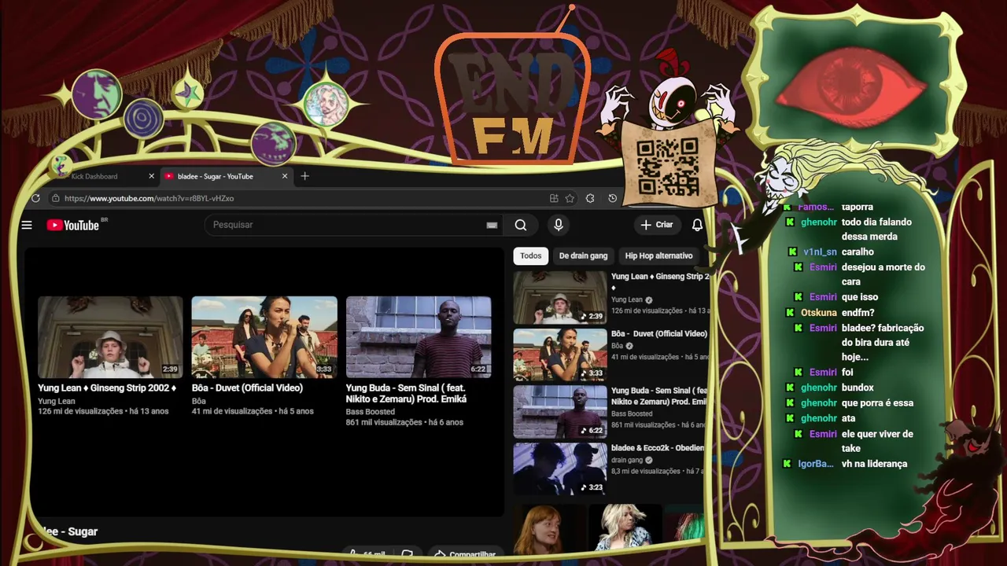The height and width of the screenshot is (566, 1007).
Task: Open end-screen title Bôa - Duvet (Official Video)
Action: pyautogui.click(x=247, y=388)
